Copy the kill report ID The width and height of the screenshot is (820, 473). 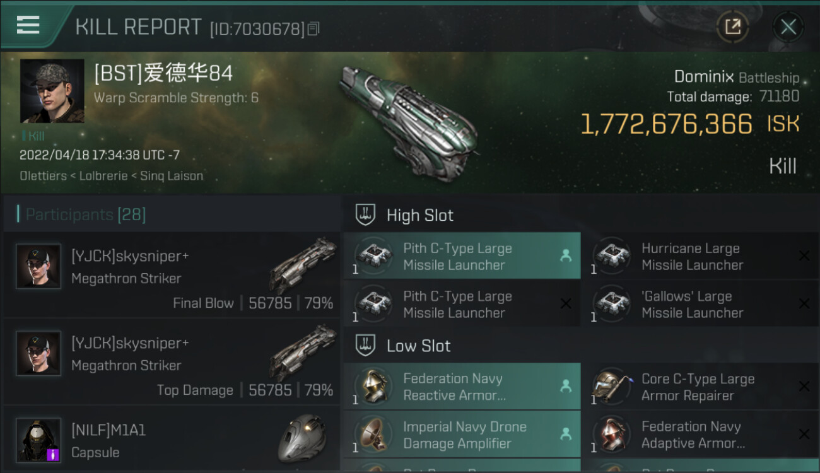pyautogui.click(x=313, y=28)
